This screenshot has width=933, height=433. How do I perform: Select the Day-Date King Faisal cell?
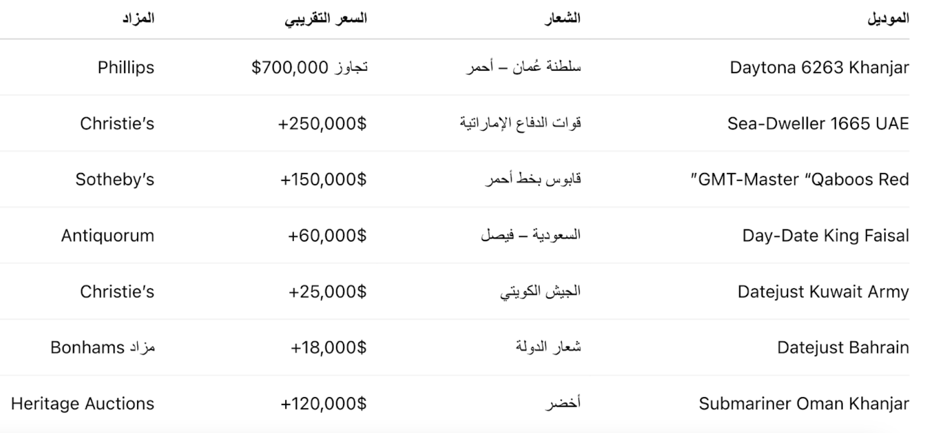click(825, 235)
